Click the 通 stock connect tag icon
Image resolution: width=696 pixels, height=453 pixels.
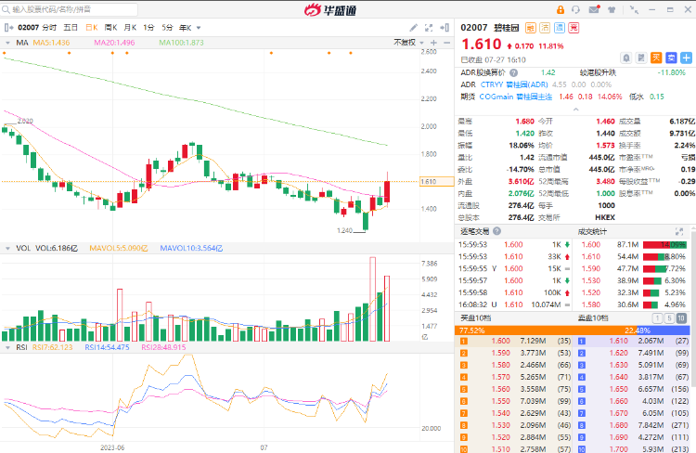coord(560,28)
